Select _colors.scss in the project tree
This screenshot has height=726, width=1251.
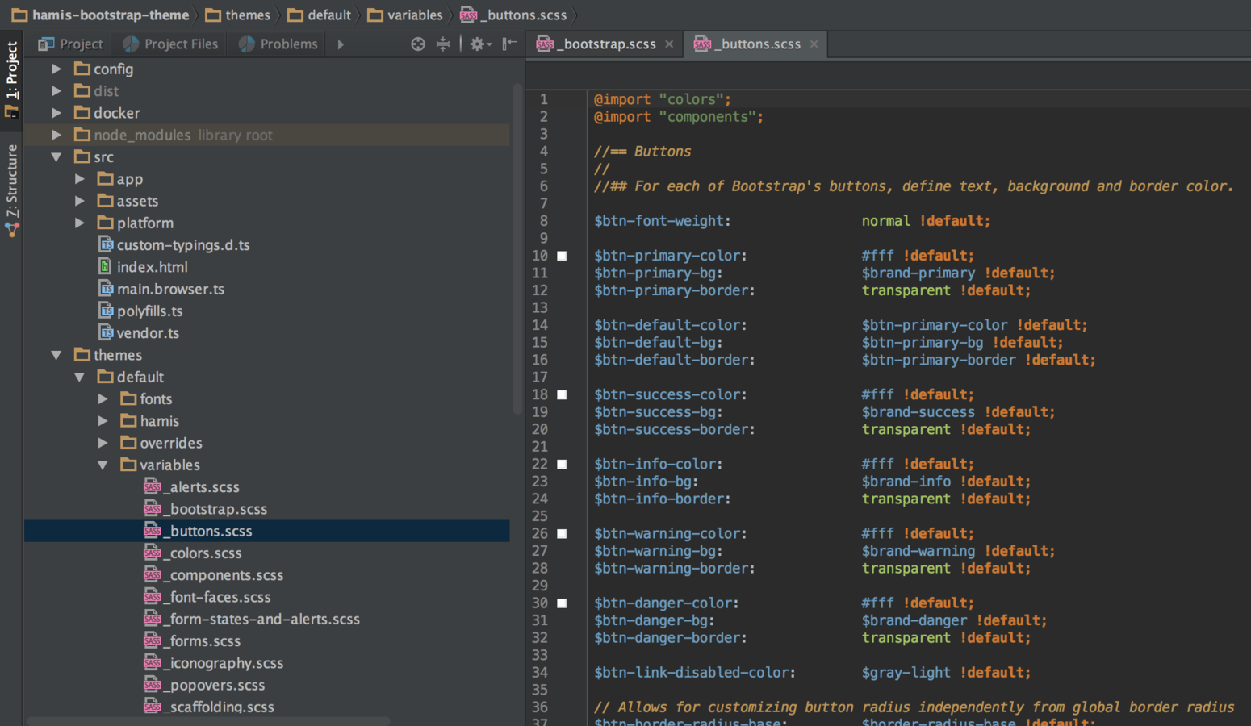tap(206, 553)
